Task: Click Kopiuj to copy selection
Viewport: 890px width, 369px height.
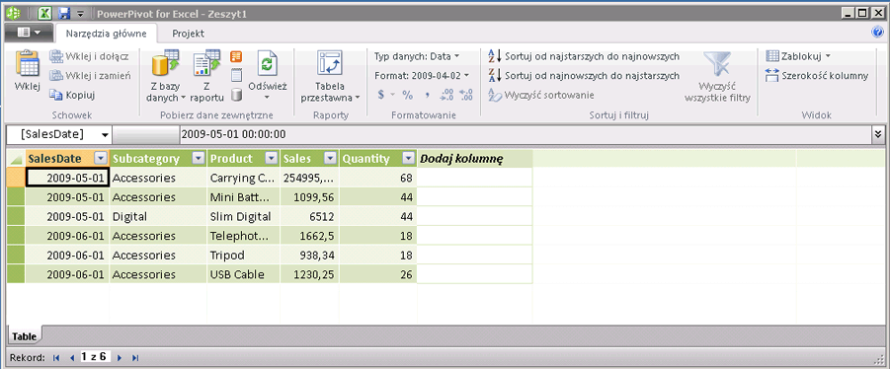Action: pyautogui.click(x=72, y=95)
